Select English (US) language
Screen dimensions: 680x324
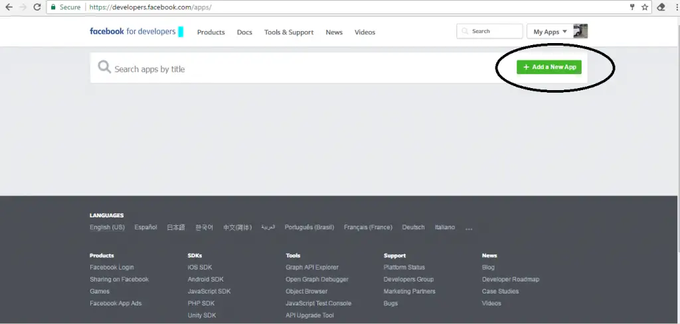[107, 227]
